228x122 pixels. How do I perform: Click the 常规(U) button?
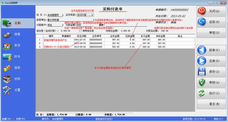[211, 33]
